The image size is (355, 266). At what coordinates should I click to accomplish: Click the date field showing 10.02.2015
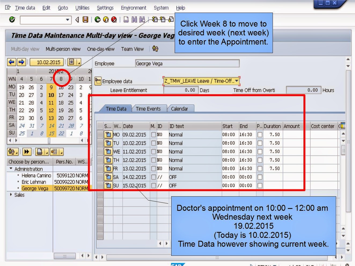tap(47, 62)
